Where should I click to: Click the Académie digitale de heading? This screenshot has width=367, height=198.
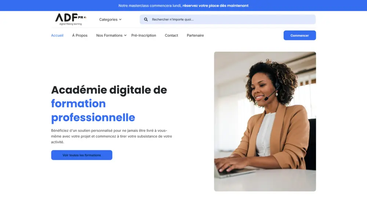109,90
